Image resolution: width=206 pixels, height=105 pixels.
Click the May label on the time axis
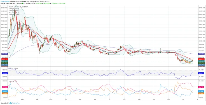(x=80, y=100)
